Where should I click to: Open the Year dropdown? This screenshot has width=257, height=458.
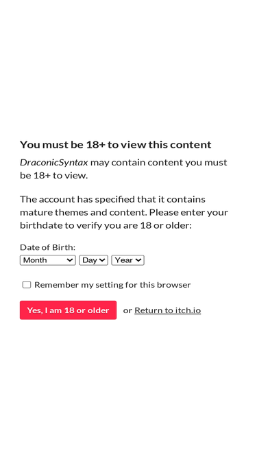[127, 260]
